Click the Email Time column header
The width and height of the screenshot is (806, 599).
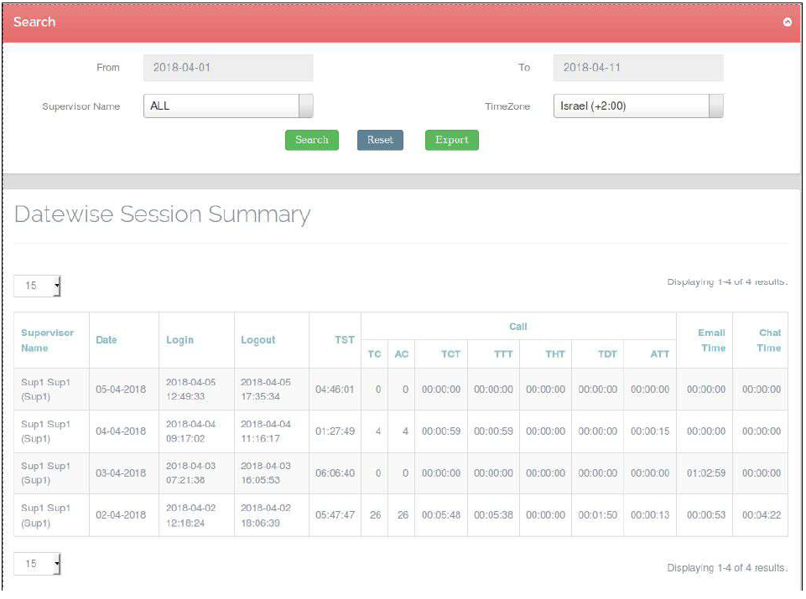tap(712, 340)
